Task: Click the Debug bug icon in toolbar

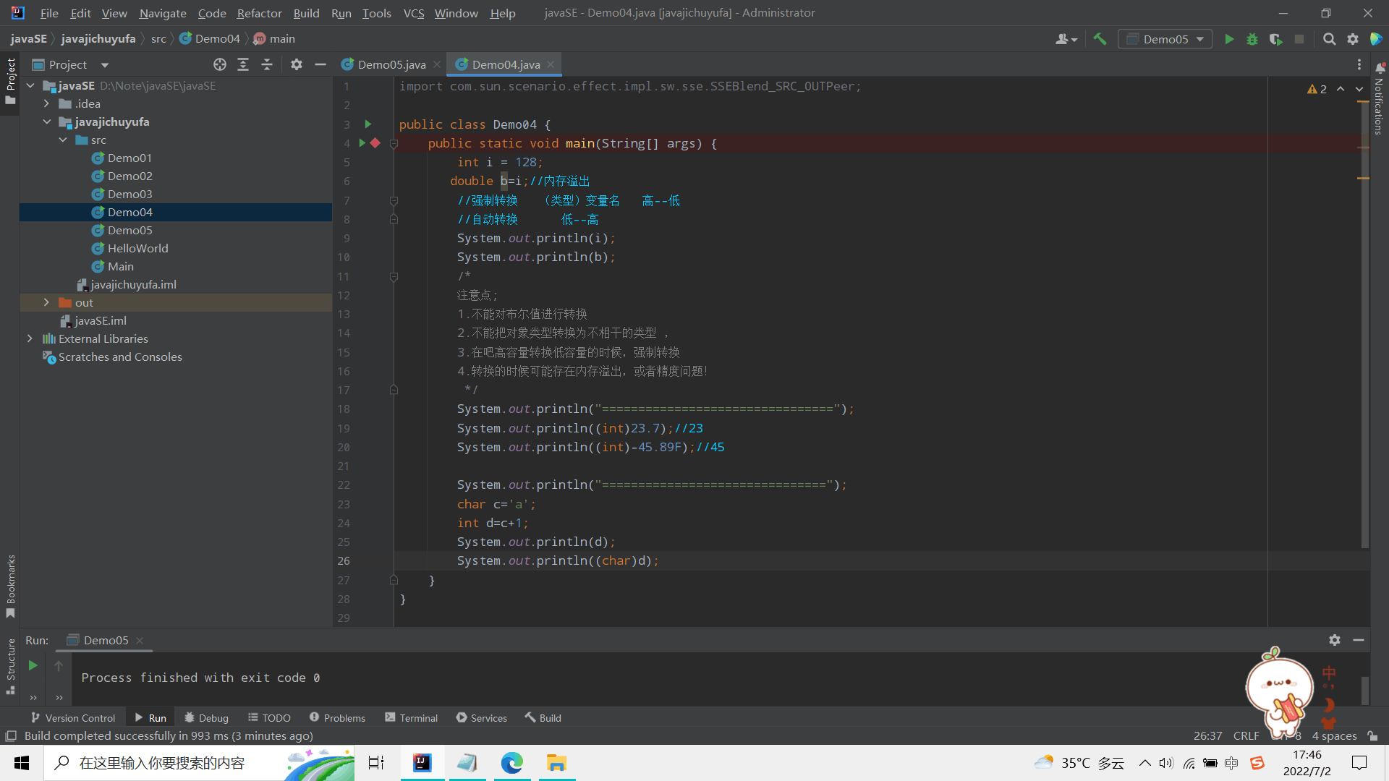Action: [x=1252, y=39]
